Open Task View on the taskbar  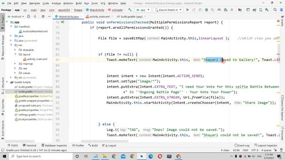(86, 156)
